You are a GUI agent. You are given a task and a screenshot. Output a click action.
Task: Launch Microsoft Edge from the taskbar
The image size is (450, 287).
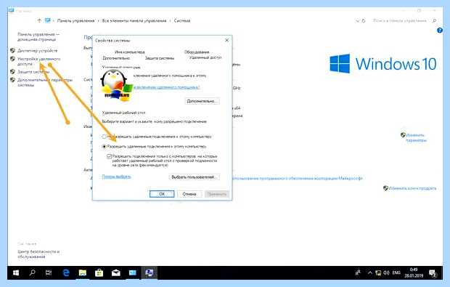pyautogui.click(x=66, y=272)
